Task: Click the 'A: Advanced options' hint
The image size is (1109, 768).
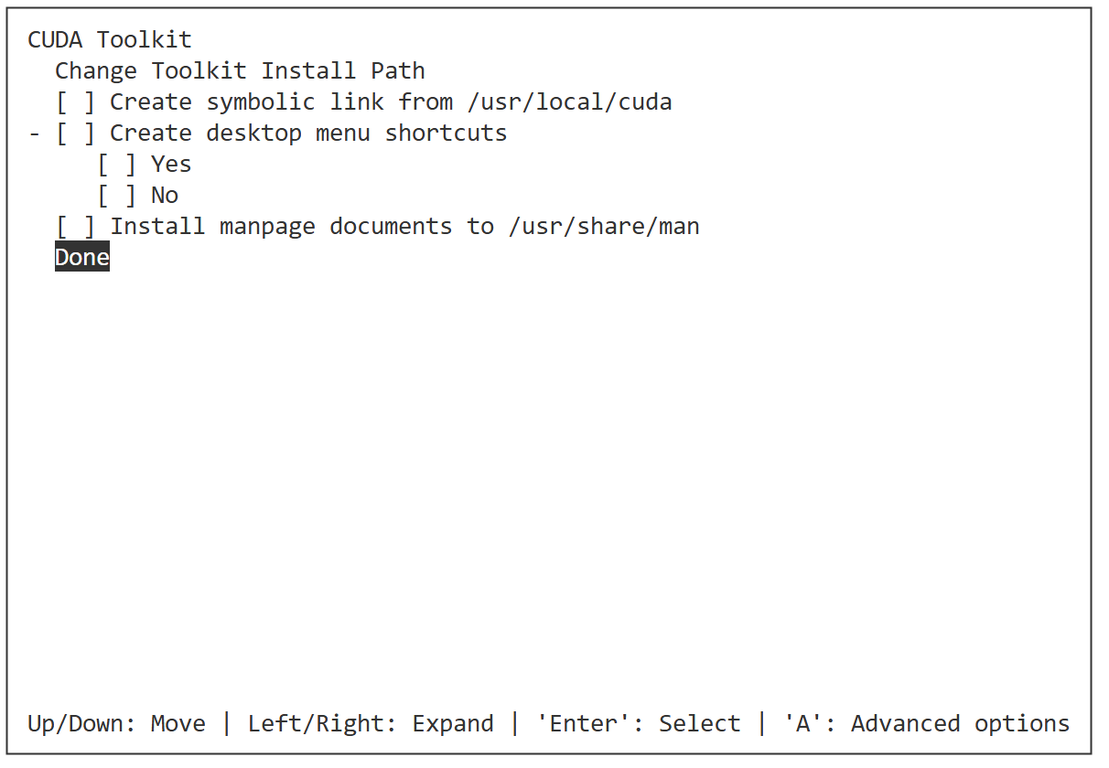Action: tap(926, 724)
